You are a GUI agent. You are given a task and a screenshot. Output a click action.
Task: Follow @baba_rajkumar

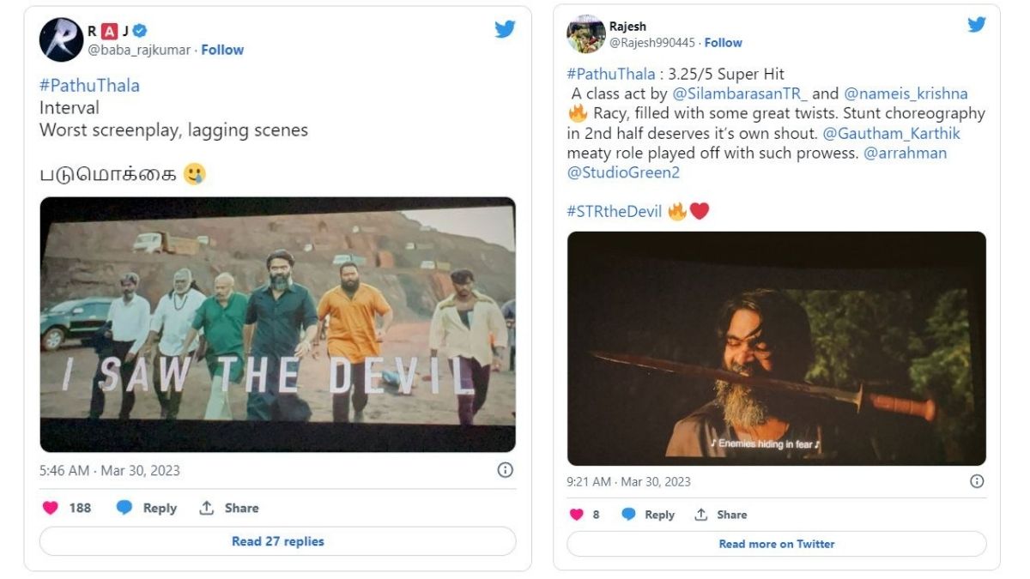click(x=222, y=50)
